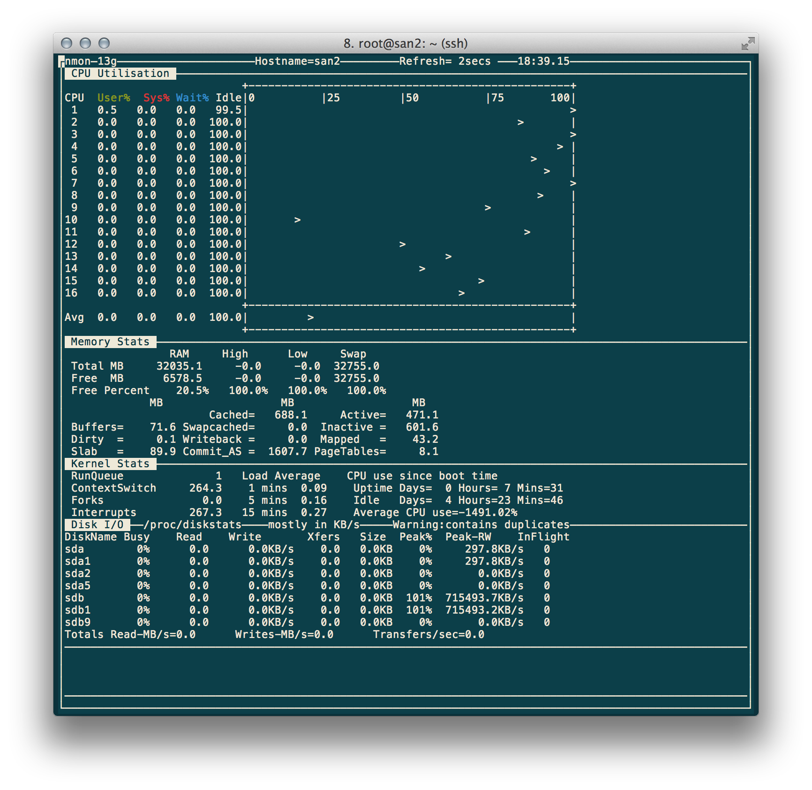Select the 'CPU Utilisation' section header
The image size is (812, 790).
click(x=120, y=73)
